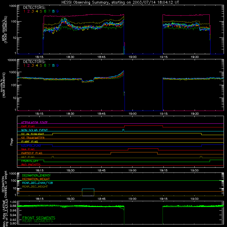Click the 18:30 tick label under rear segments plot

pyautogui.click(x=70, y=114)
